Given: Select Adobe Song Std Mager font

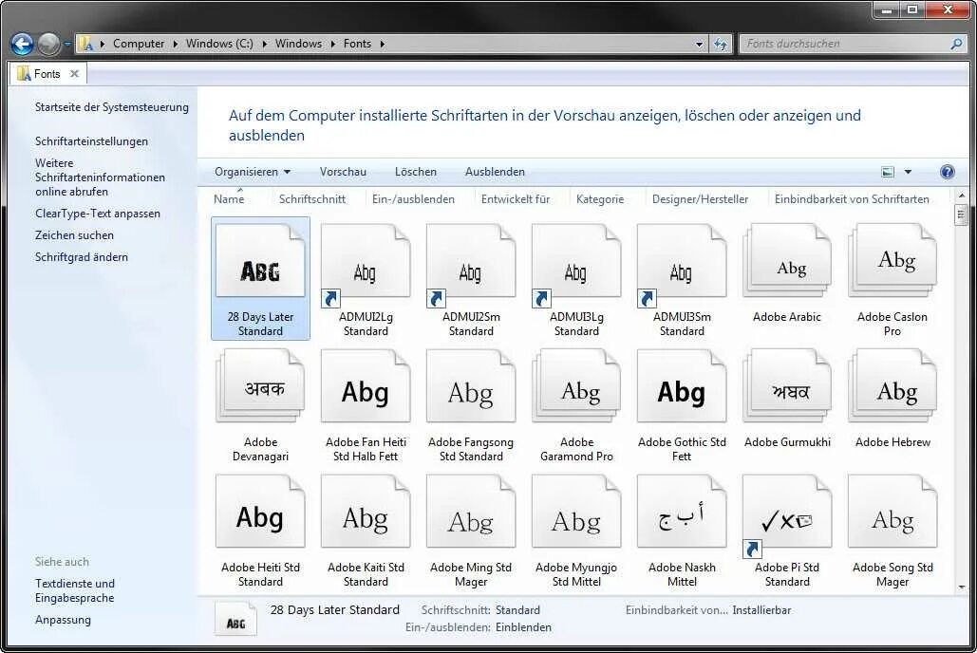Looking at the screenshot, I should coord(892,531).
